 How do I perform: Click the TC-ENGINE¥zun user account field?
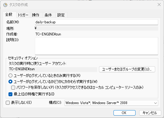point(53,69)
